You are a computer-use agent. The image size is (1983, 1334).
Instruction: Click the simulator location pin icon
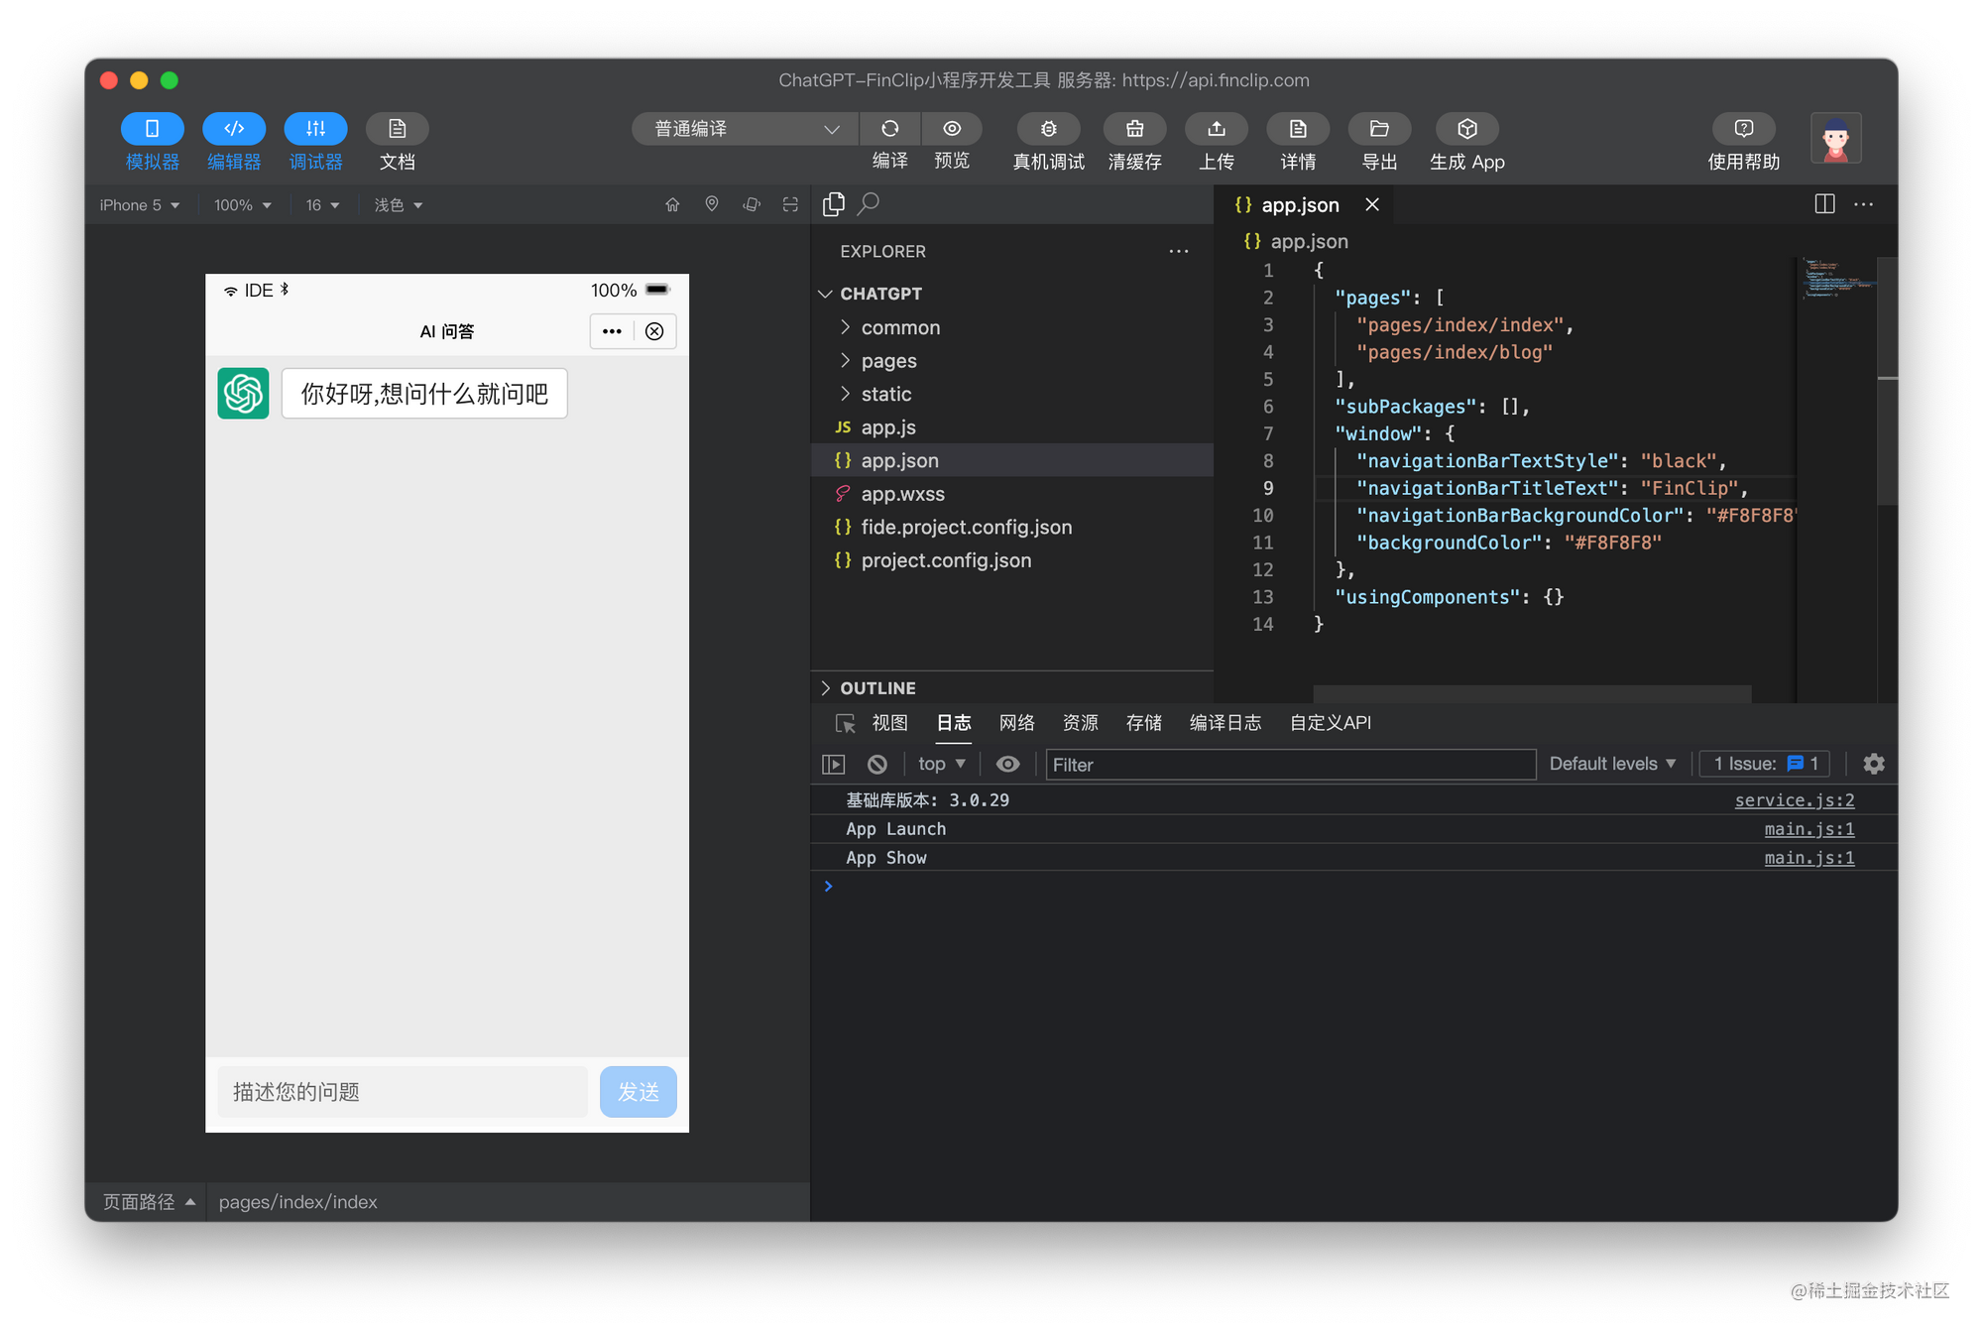pos(712,204)
